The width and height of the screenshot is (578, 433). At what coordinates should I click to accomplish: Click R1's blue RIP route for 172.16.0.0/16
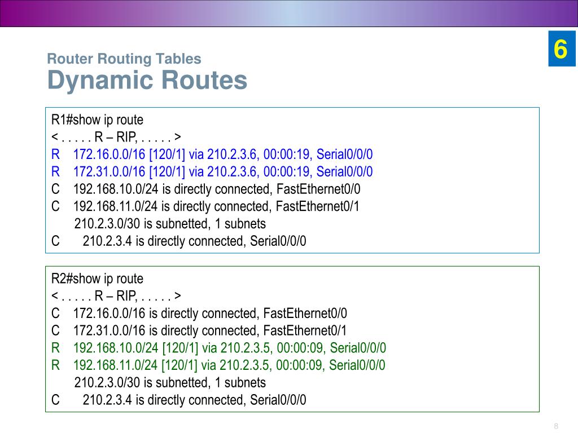212,154
